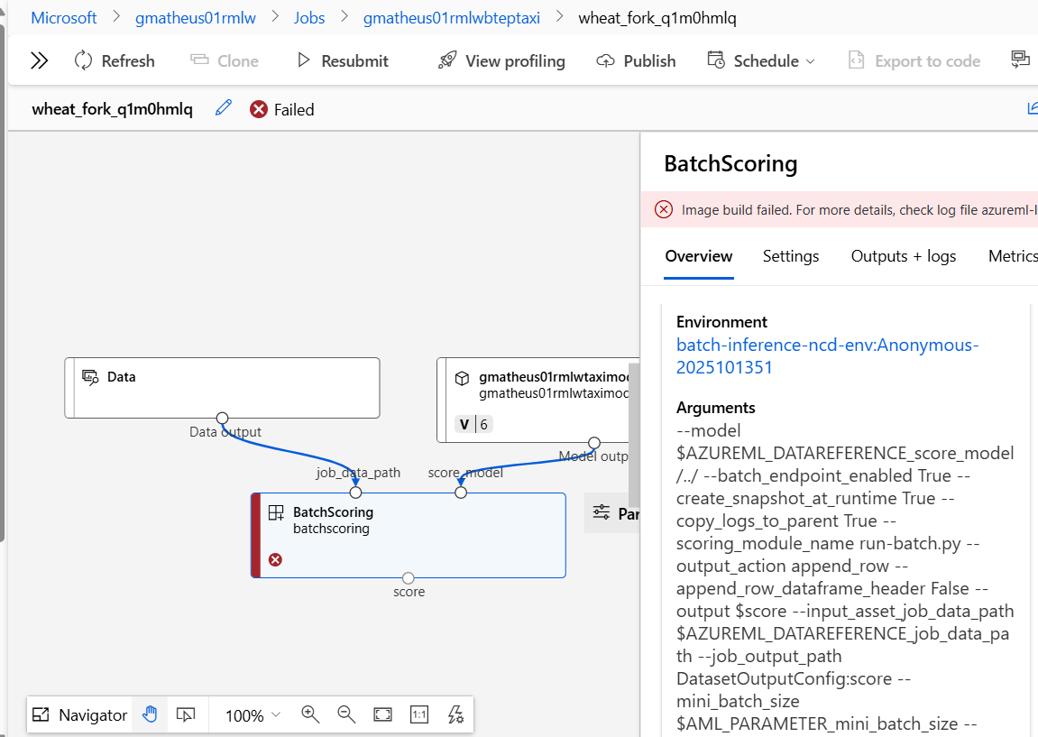This screenshot has height=737, width=1038.
Task: Select the BatchScoring node
Action: click(409, 535)
